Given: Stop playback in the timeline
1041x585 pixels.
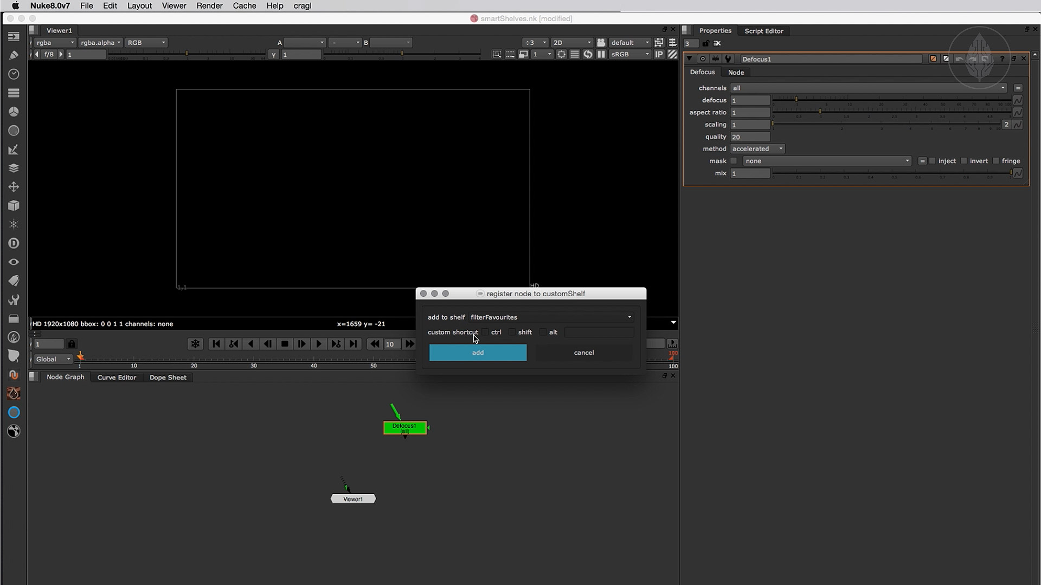Looking at the screenshot, I should click(285, 344).
